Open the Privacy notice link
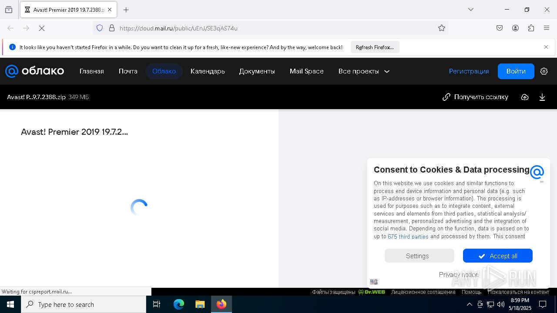557x313 pixels. coord(459,274)
